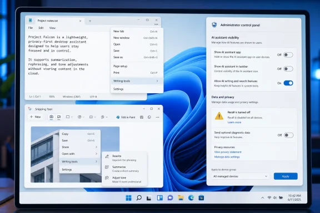Viewport: 320px width, 213px height.
Task: Select the Project notes.txt tab
Action: coord(59,21)
